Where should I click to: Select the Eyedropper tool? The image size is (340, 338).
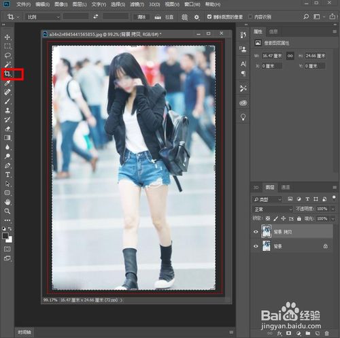pos(7,83)
